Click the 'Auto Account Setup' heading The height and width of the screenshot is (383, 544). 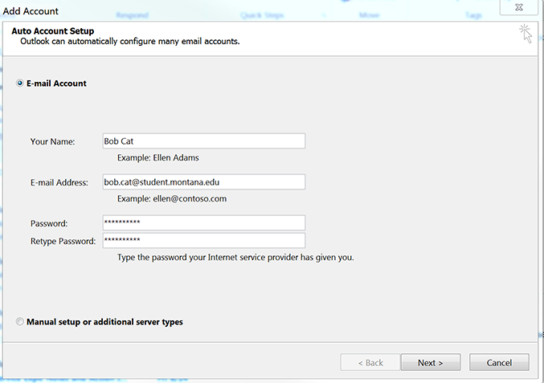coord(53,31)
